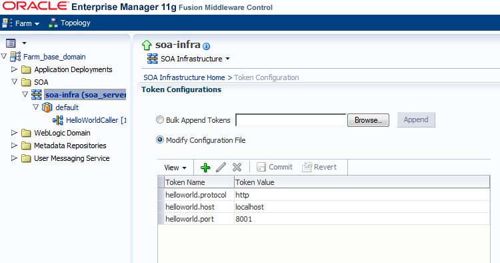Click the pencil edit token icon
The image size is (500, 263).
click(x=221, y=167)
